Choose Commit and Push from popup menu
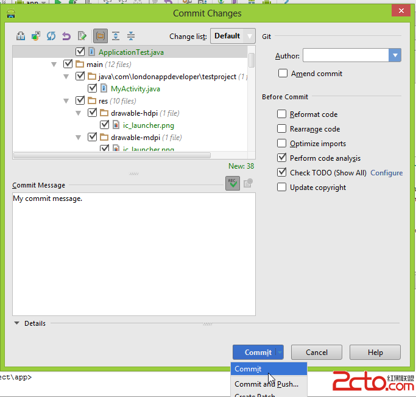416x397 pixels. click(269, 384)
